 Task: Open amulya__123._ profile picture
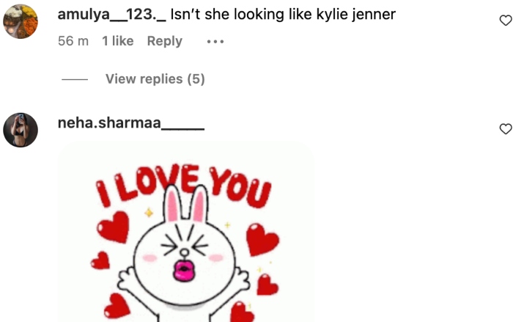pyautogui.click(x=21, y=21)
